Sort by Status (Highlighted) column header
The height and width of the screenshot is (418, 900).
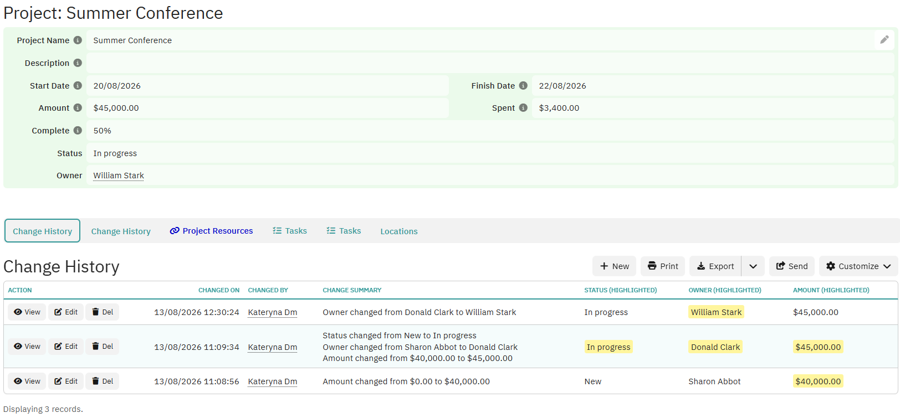[x=621, y=290]
